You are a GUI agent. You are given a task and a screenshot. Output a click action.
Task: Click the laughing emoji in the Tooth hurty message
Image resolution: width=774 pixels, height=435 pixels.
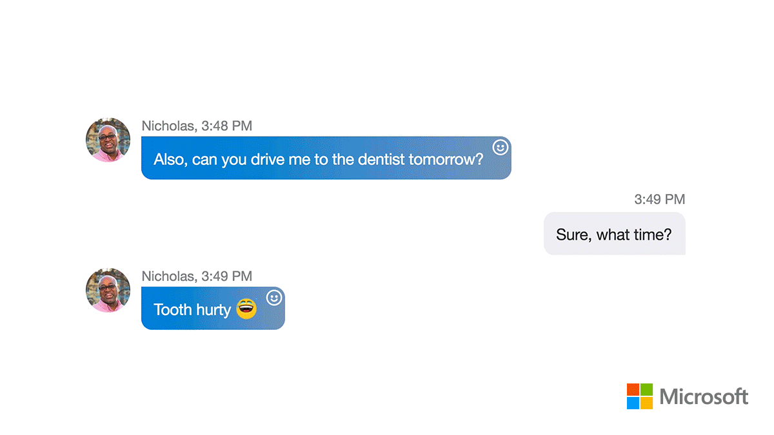246,309
